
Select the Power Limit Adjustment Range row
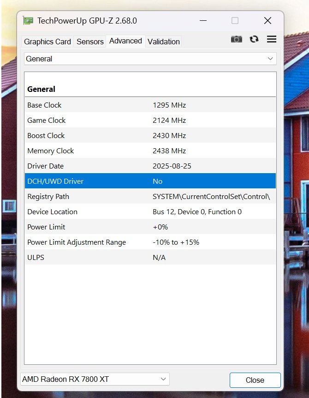150,242
